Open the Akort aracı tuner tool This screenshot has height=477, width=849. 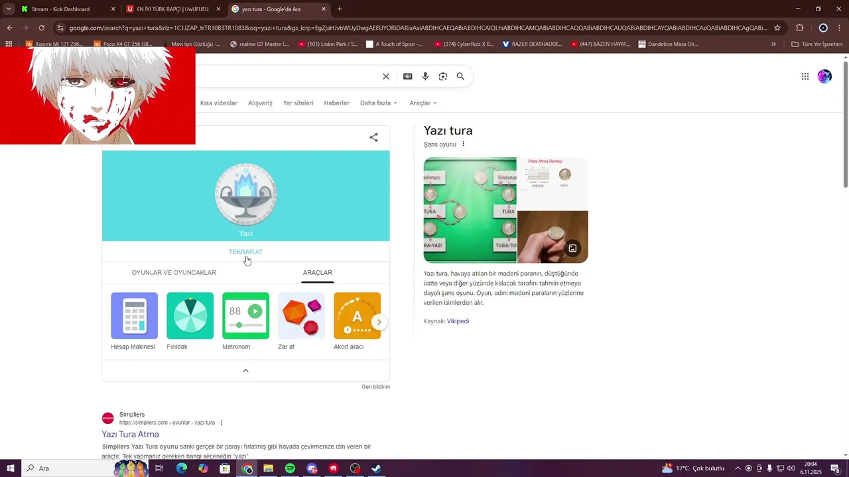357,322
